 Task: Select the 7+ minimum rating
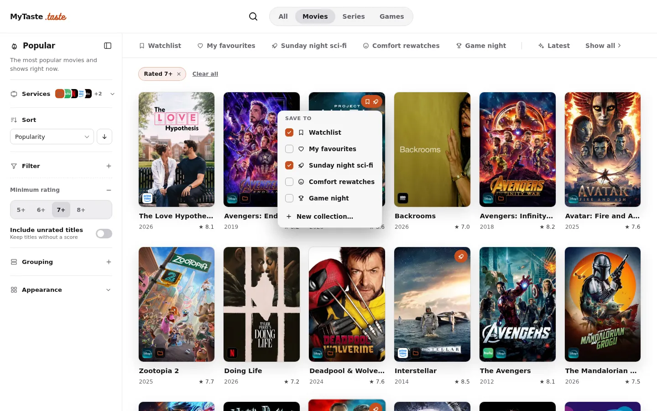pos(61,210)
